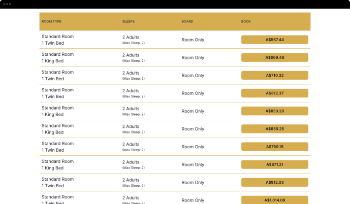
Task: Select the A$812.37 price button
Action: tap(274, 93)
